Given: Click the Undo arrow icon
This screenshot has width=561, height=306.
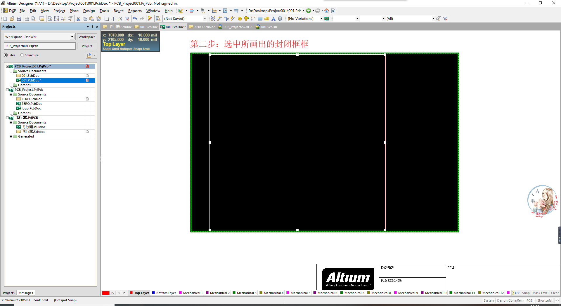Looking at the screenshot, I should tap(135, 19).
